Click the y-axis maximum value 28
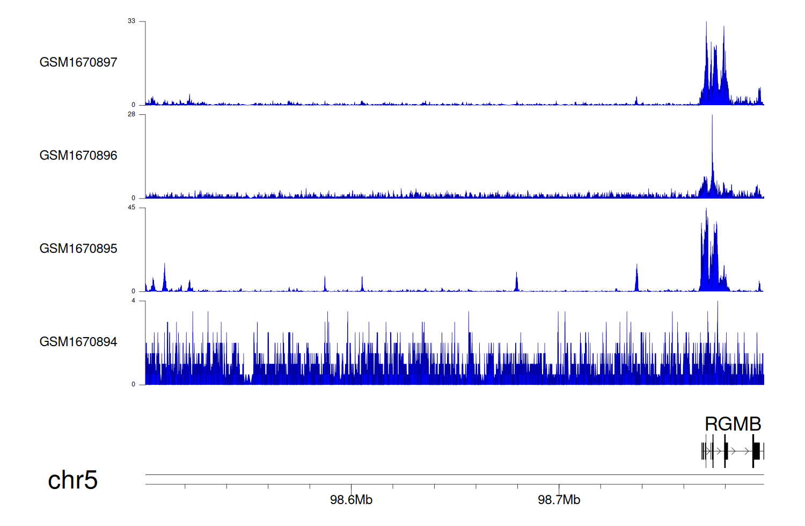The width and height of the screenshot is (805, 526). click(131, 114)
